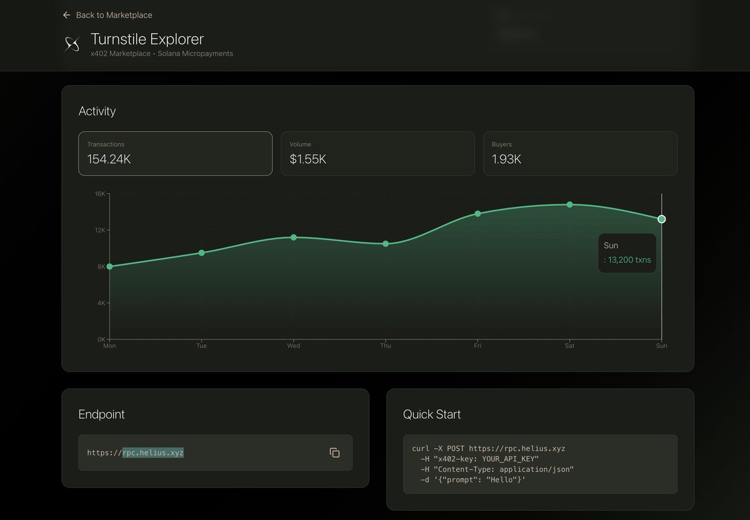Click the Thursday data point on chart
Viewport: 750px width, 520px height.
click(386, 244)
